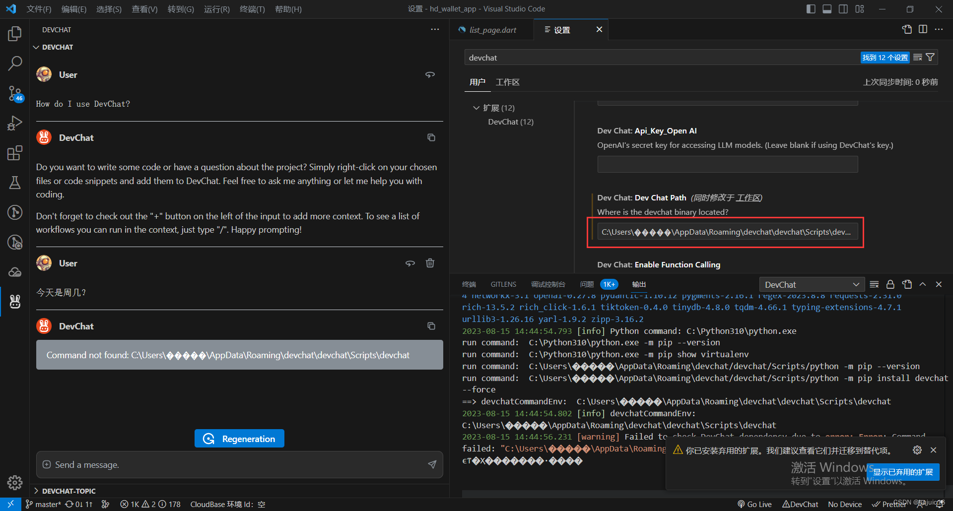The width and height of the screenshot is (953, 511).
Task: Copy the Command not found DevChat reply
Action: click(x=431, y=326)
